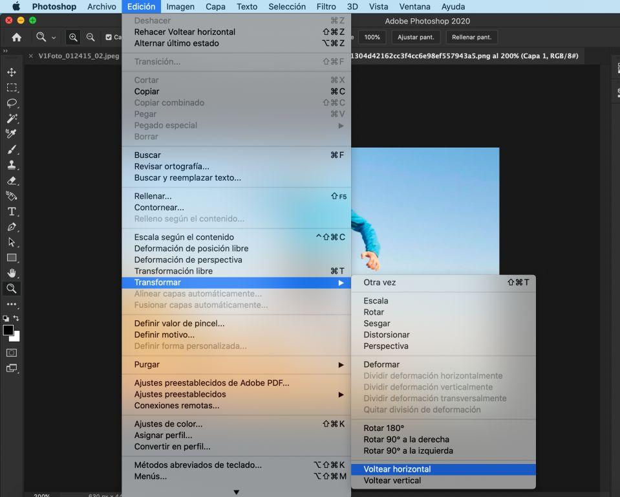Select the Path Selection tool
This screenshot has width=620, height=497.
[x=12, y=242]
